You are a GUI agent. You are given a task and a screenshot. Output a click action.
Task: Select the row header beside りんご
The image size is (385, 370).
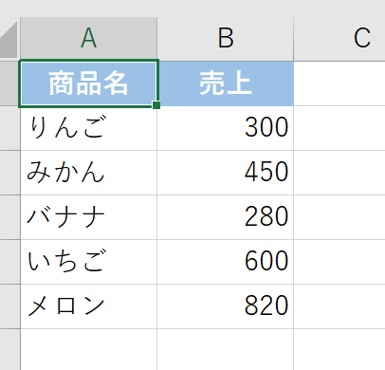point(9,128)
